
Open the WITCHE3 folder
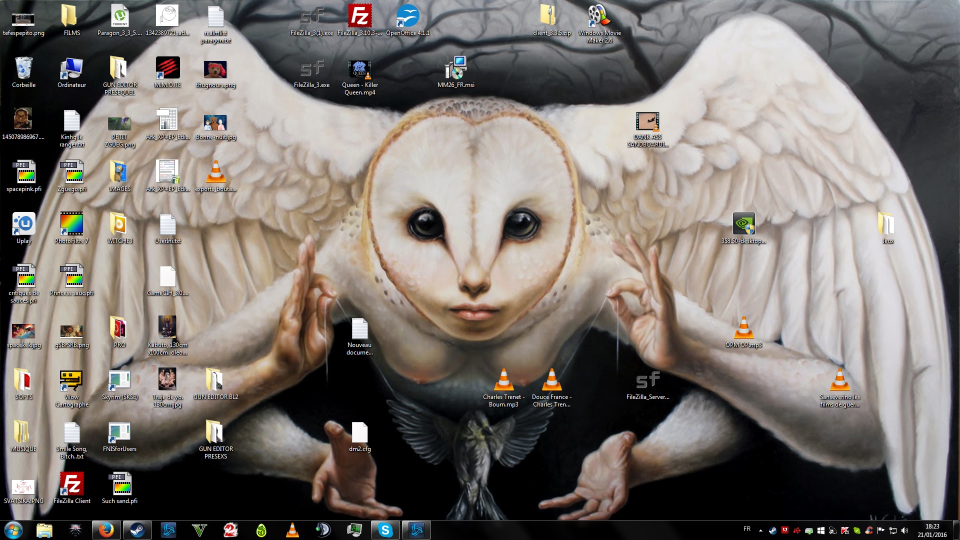coord(119,228)
